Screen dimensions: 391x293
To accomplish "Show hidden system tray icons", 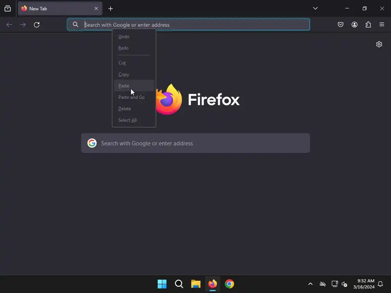I will 310,284.
